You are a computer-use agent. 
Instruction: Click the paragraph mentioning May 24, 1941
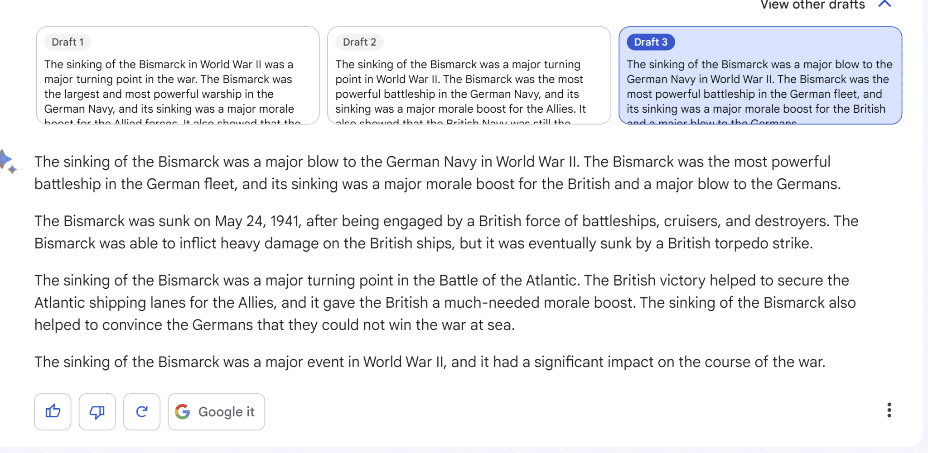point(446,232)
